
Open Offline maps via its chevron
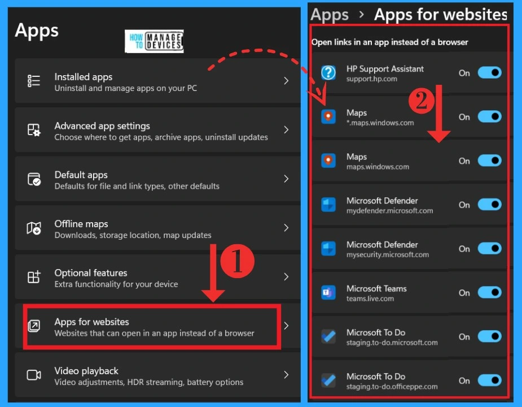286,228
